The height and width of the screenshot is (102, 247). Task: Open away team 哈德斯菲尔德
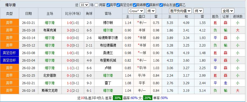108,38
